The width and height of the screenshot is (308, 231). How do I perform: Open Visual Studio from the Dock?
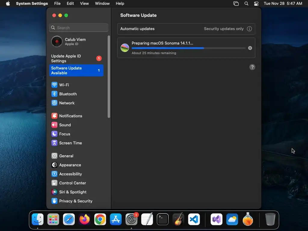click(217, 219)
